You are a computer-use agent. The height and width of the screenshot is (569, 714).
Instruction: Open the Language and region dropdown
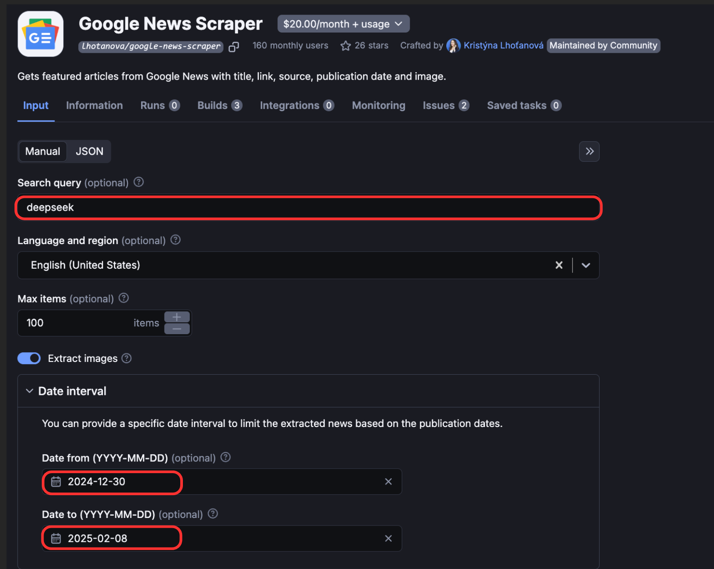click(x=586, y=265)
